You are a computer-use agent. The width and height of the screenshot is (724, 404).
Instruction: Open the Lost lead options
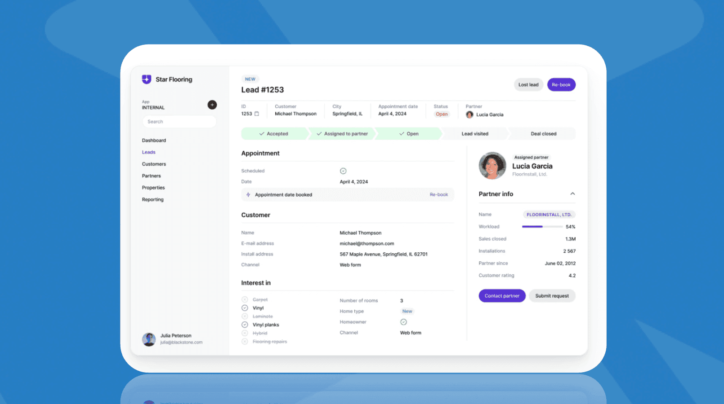pyautogui.click(x=528, y=84)
